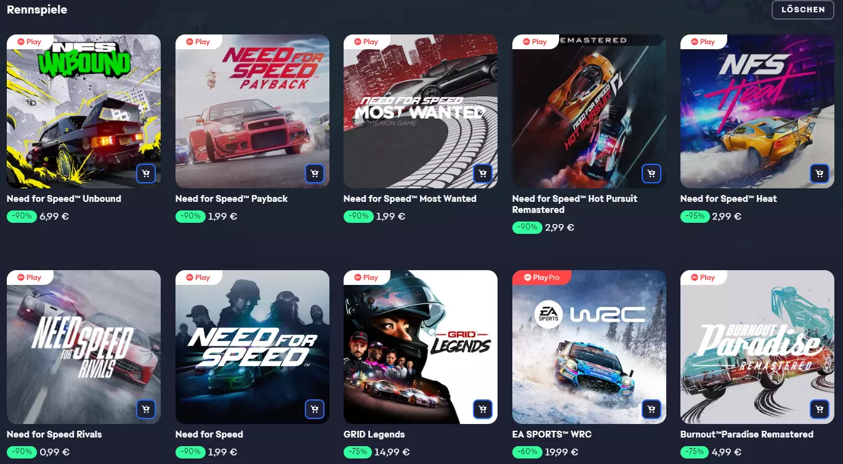Open the Need for Speed Unbound title link

(64, 199)
